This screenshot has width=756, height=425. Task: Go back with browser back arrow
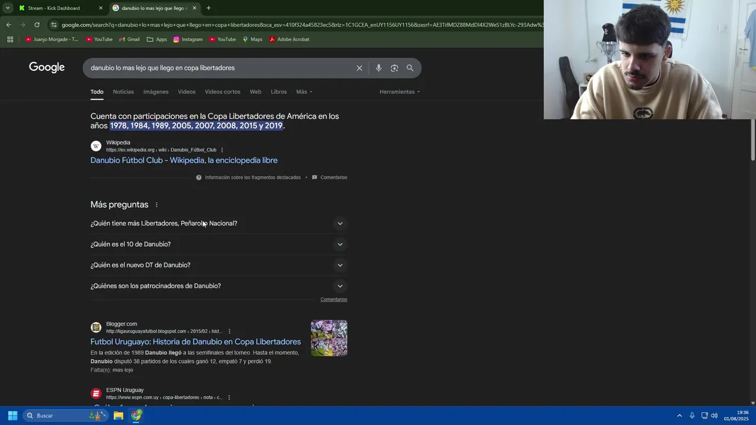(8, 25)
